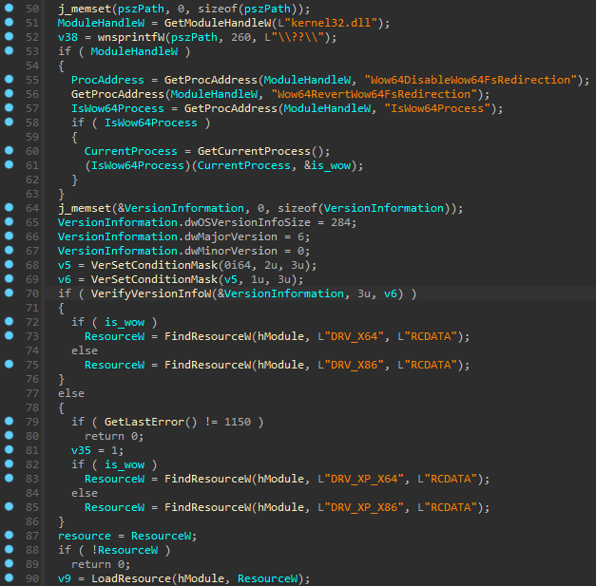The width and height of the screenshot is (596, 586).
Task: Toggle breakpoint dot on line 61
Action: [x=9, y=164]
